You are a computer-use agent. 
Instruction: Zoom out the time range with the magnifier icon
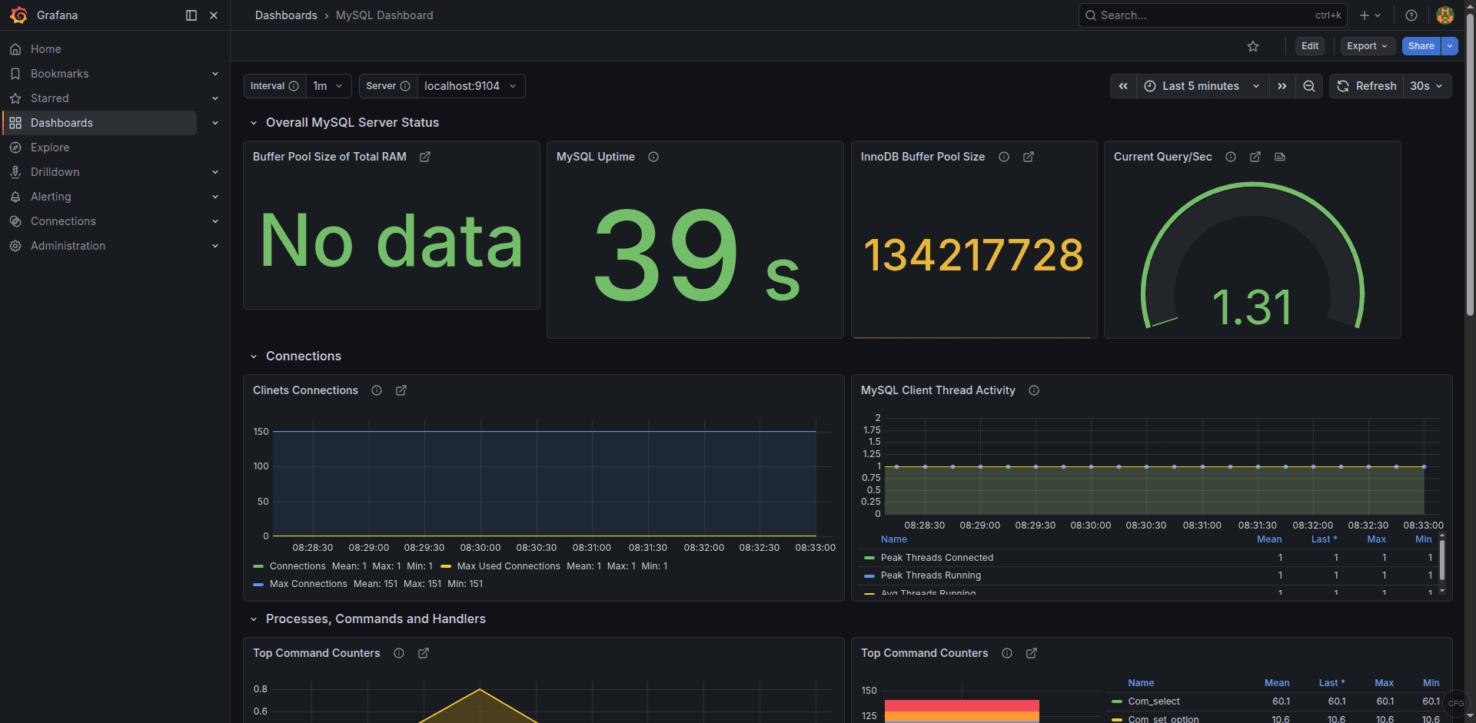pos(1309,86)
